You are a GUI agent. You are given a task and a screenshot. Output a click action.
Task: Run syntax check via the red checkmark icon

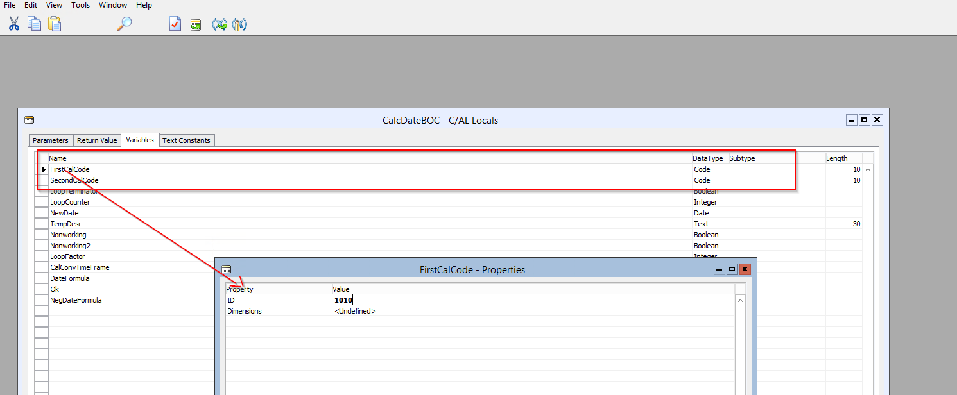(175, 23)
